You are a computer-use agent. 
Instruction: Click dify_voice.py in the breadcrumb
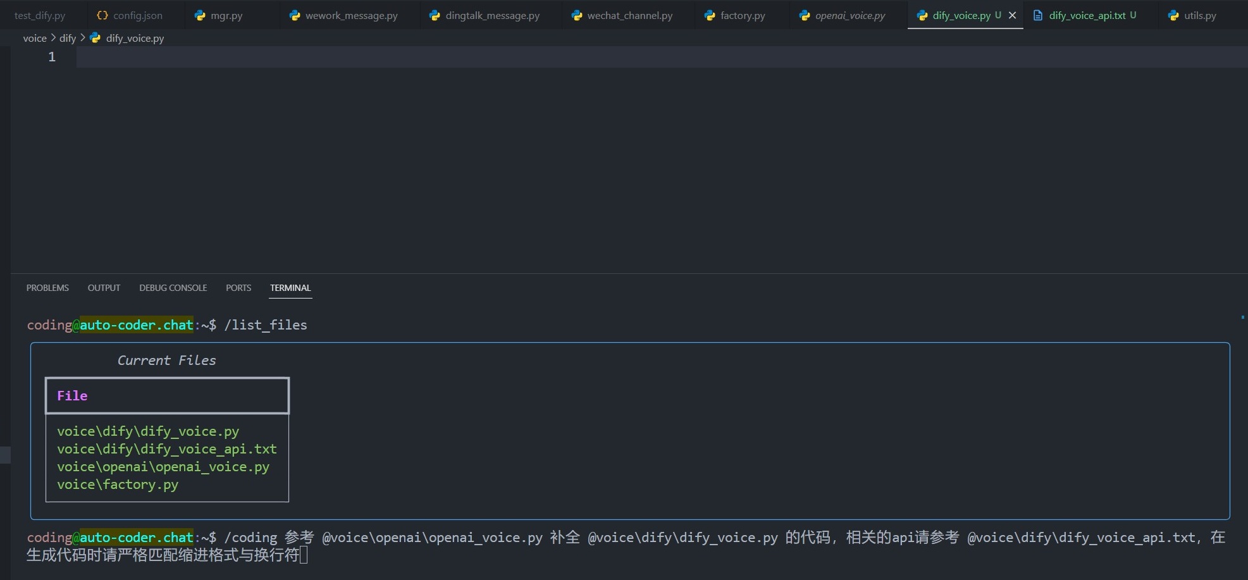pyautogui.click(x=135, y=38)
